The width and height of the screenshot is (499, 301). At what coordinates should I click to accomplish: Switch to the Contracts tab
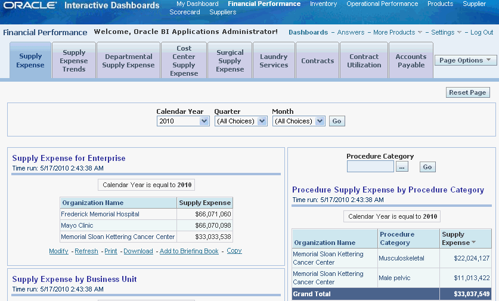coord(317,60)
